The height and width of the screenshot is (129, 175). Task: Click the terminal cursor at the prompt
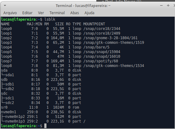click(x=45, y=126)
